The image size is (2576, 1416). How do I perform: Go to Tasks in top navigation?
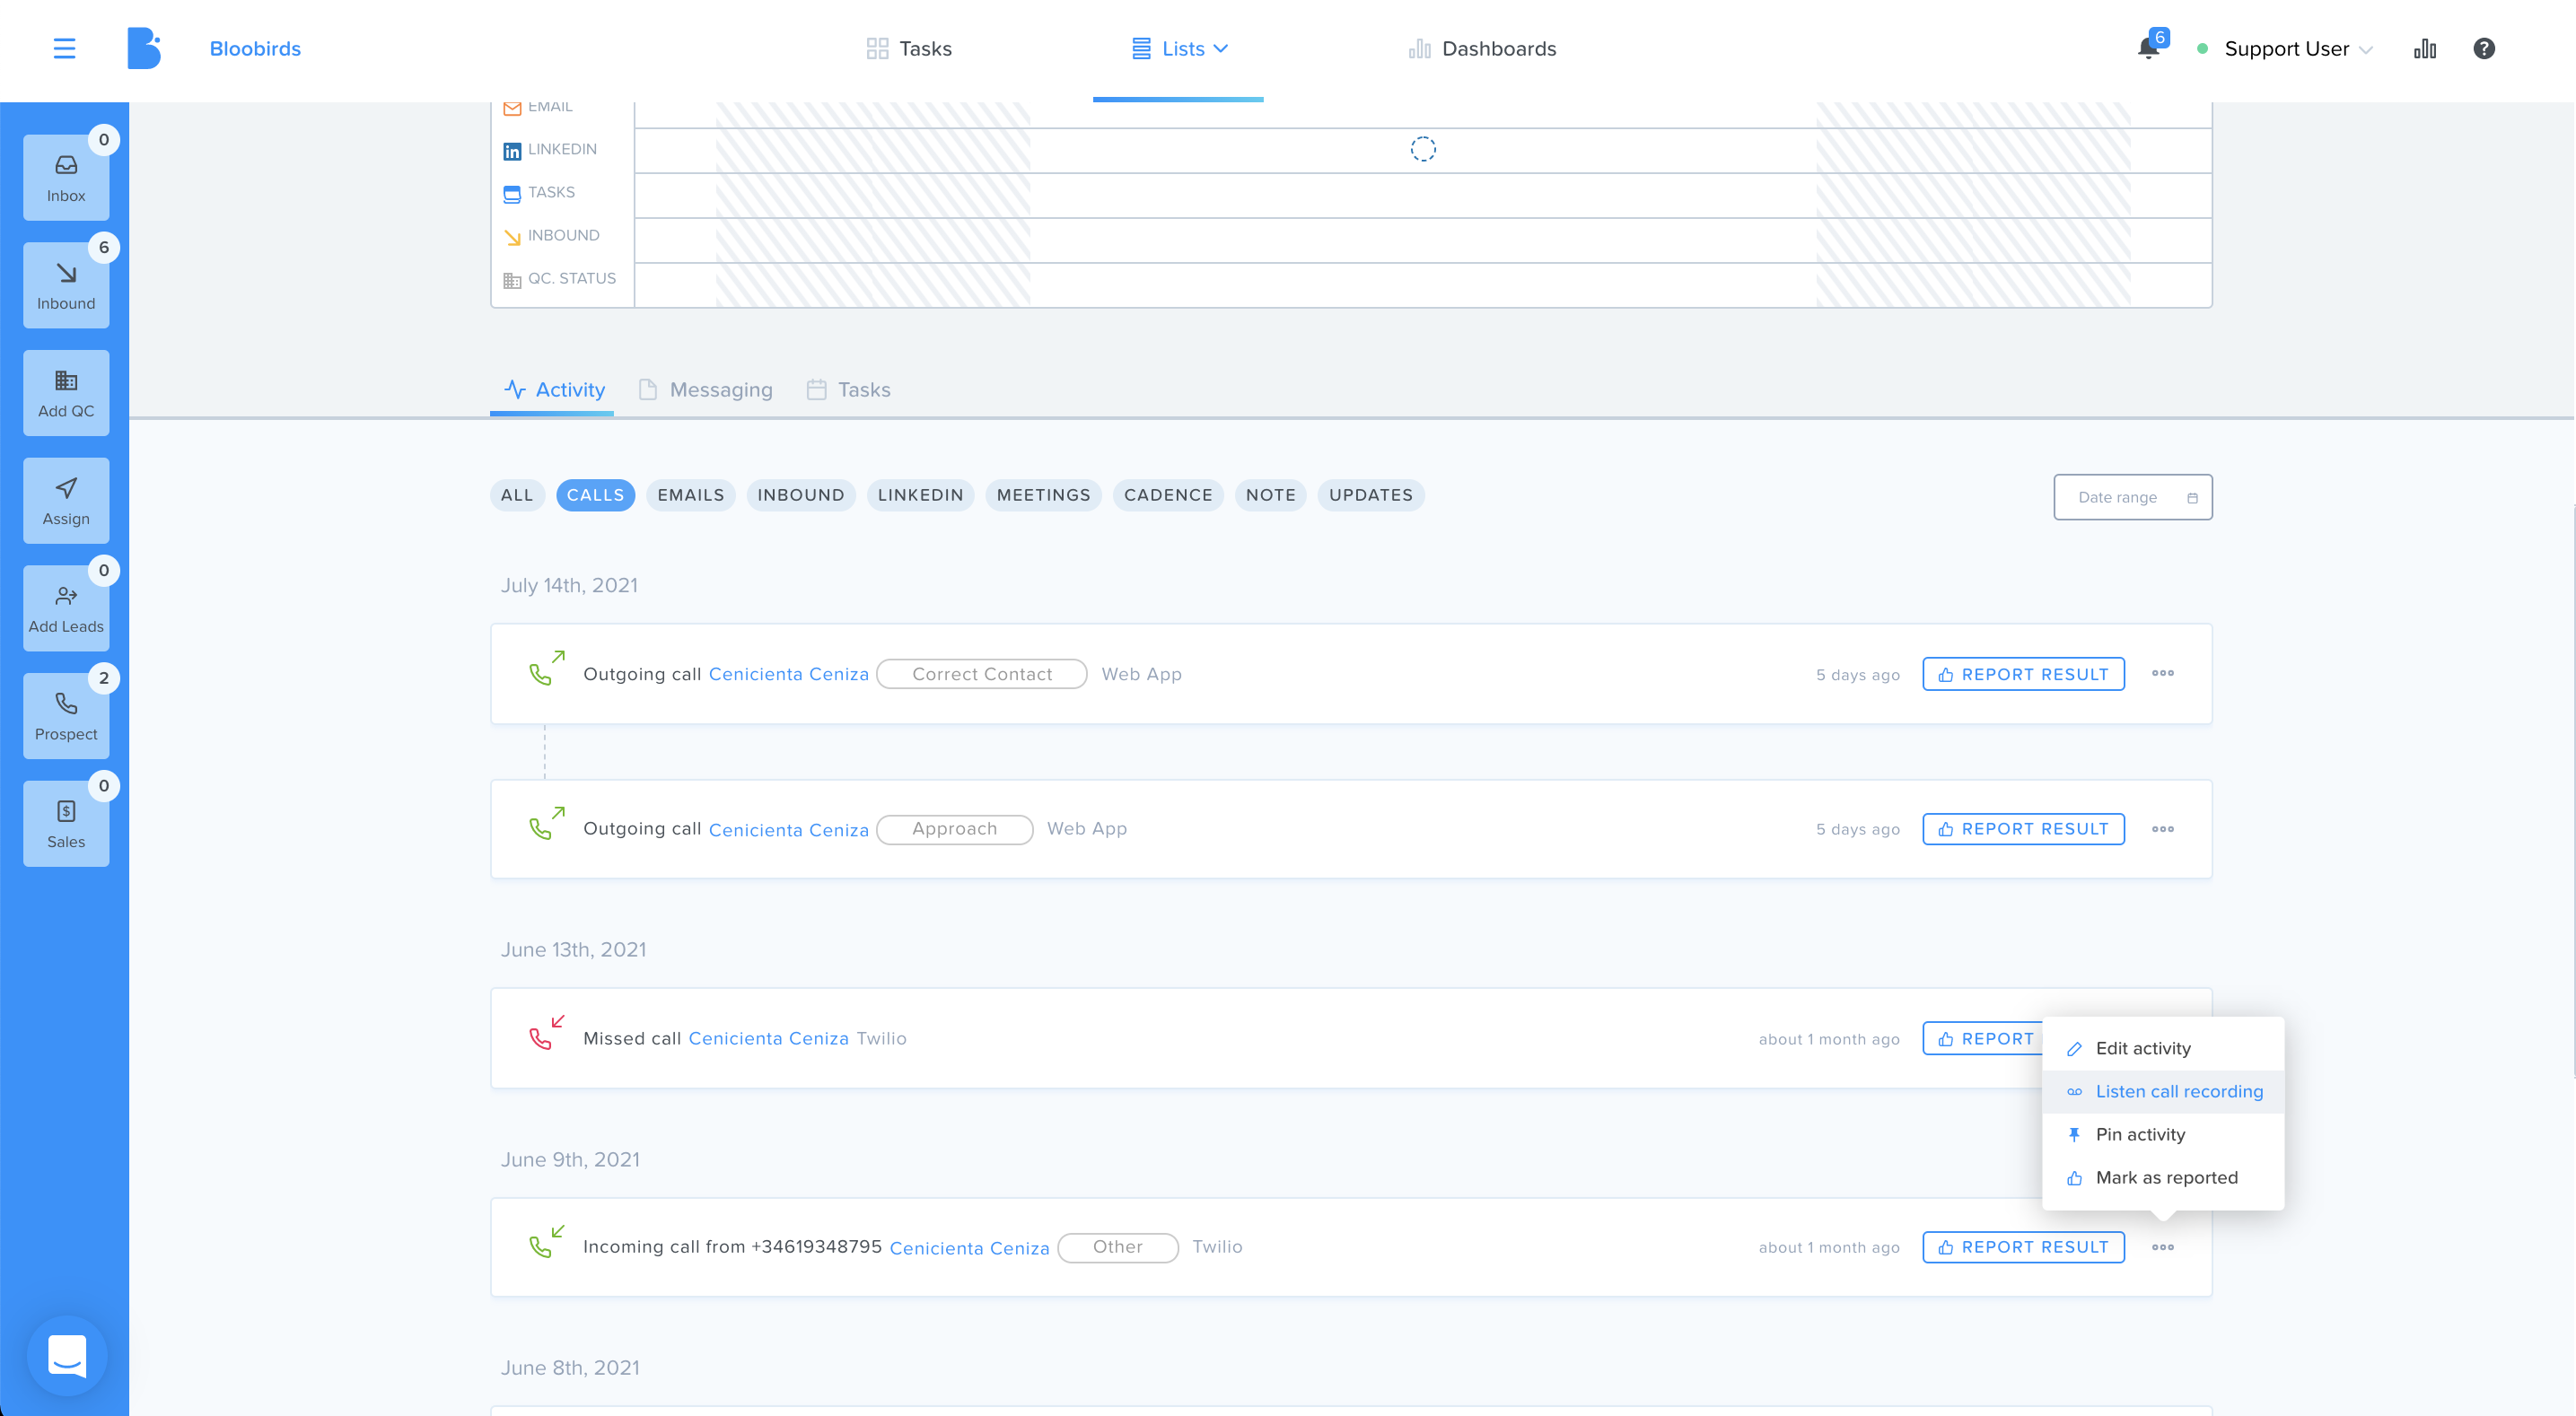(909, 48)
